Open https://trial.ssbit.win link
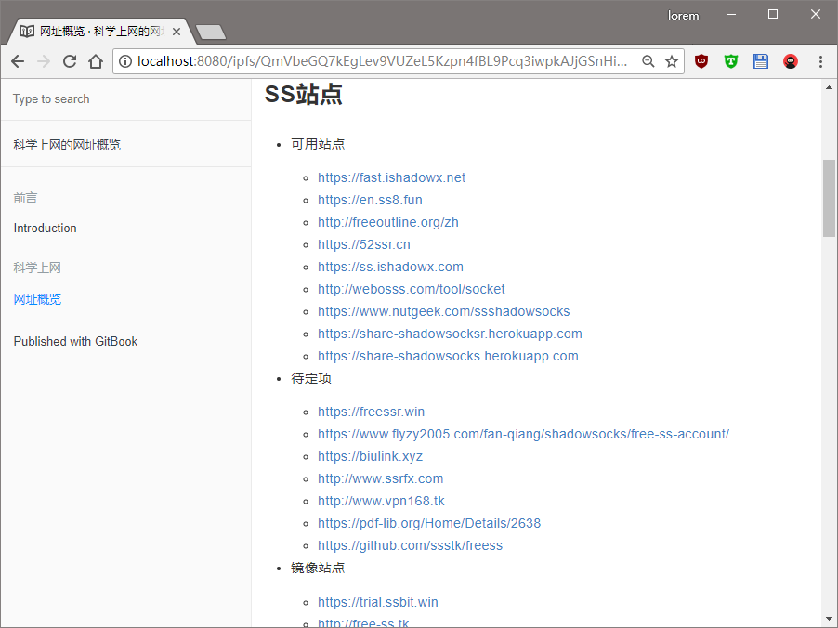 pyautogui.click(x=378, y=602)
